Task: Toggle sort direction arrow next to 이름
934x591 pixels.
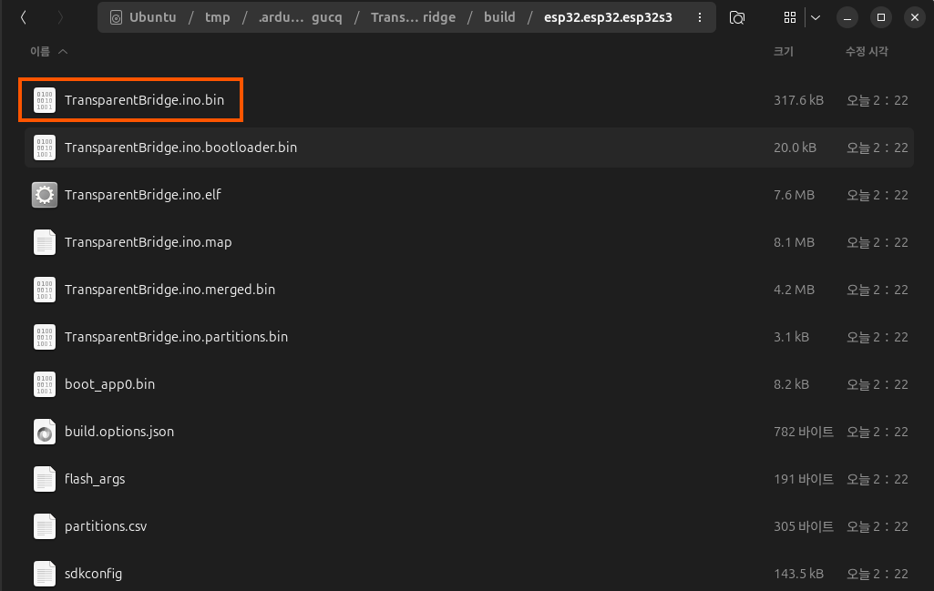Action: point(63,52)
